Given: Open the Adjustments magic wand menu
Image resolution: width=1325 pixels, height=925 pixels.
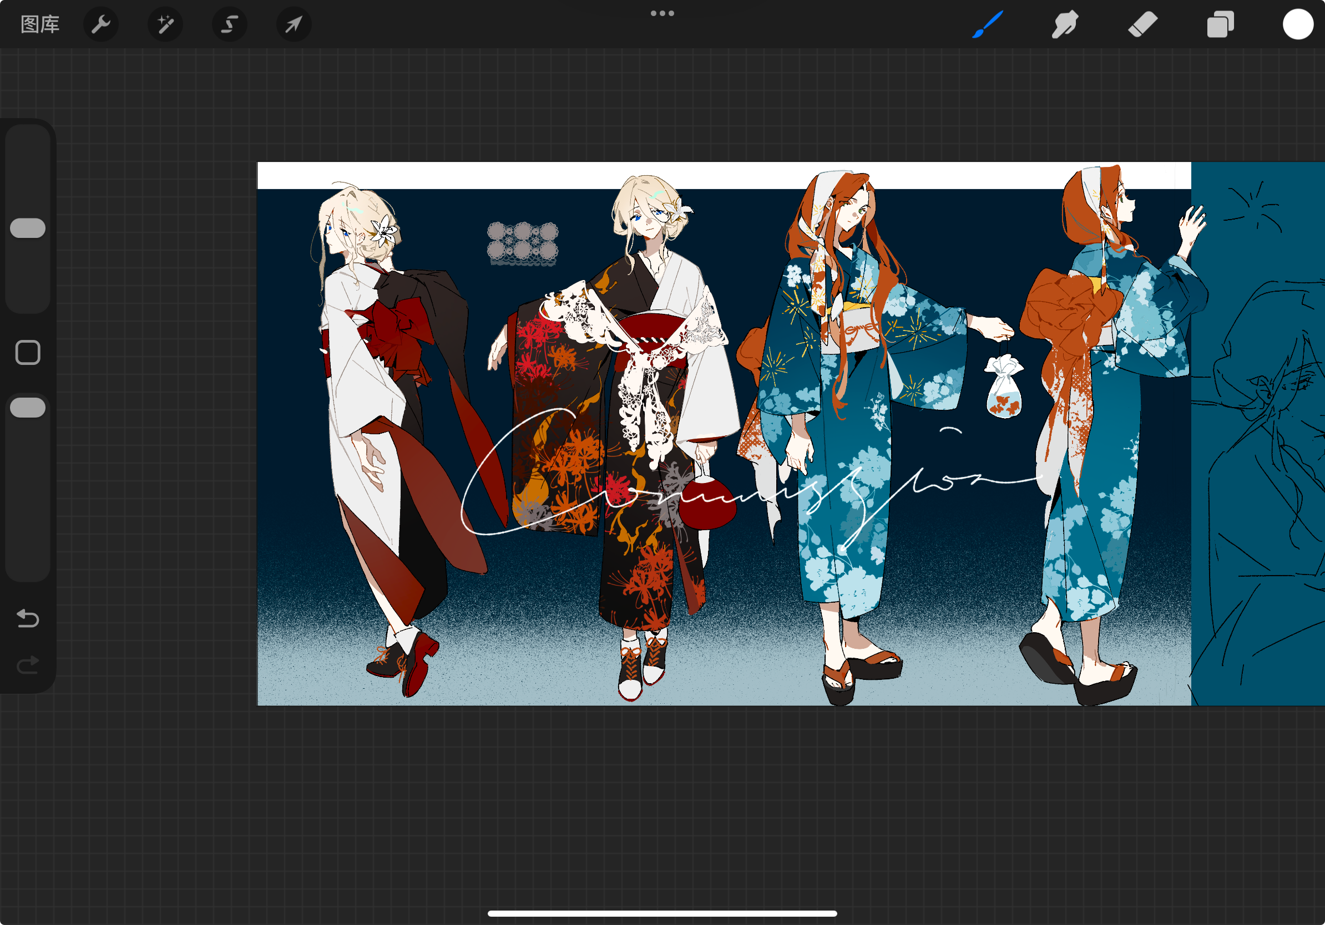Looking at the screenshot, I should tap(165, 24).
